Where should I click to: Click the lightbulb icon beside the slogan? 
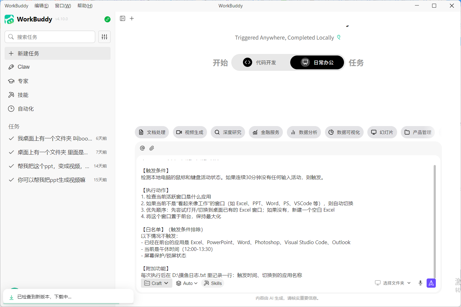[x=339, y=37]
